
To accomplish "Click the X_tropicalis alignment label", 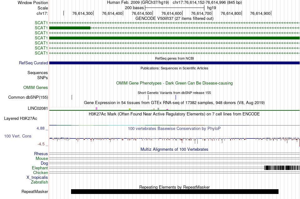I will coord(37,178).
